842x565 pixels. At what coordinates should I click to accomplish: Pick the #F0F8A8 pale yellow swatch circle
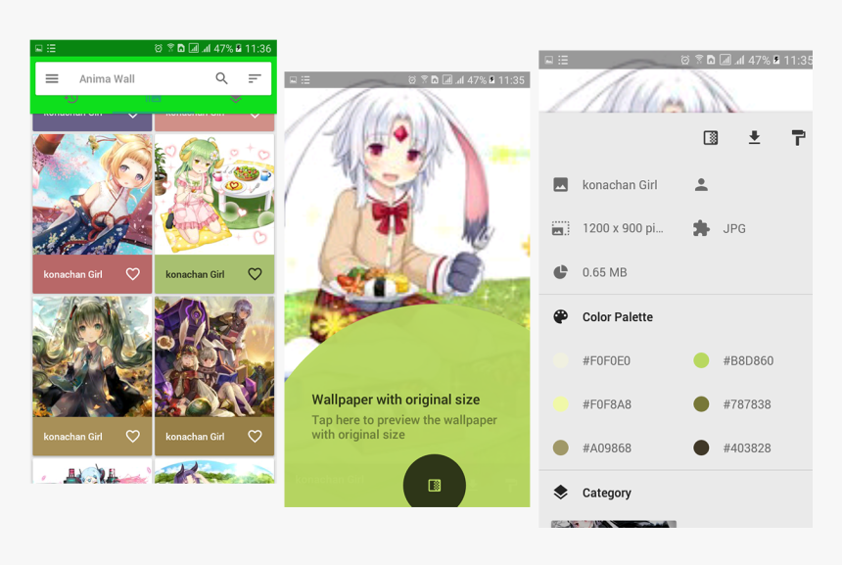(561, 403)
